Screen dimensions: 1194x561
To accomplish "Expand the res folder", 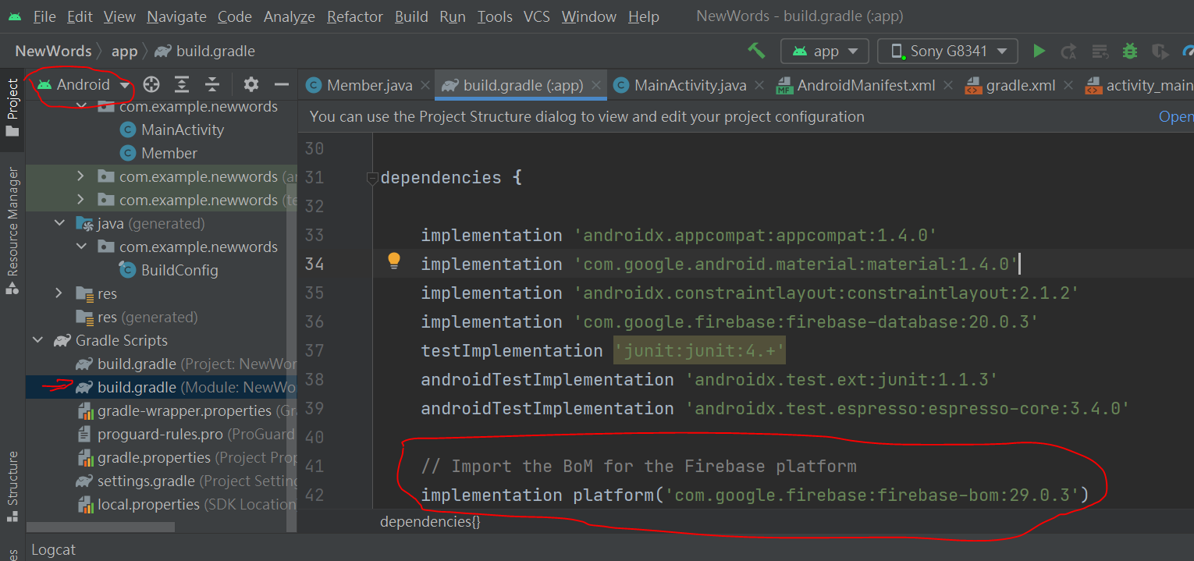I will (59, 293).
